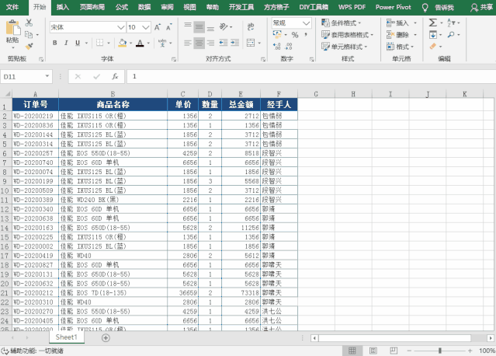This screenshot has width=496, height=356.
Task: Increase indent in alignment group
Action: coord(234,43)
